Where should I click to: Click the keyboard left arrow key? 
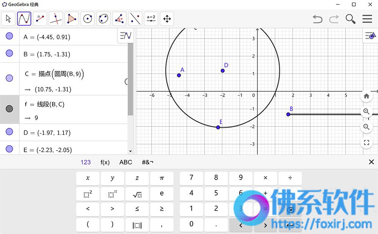pos(241,225)
